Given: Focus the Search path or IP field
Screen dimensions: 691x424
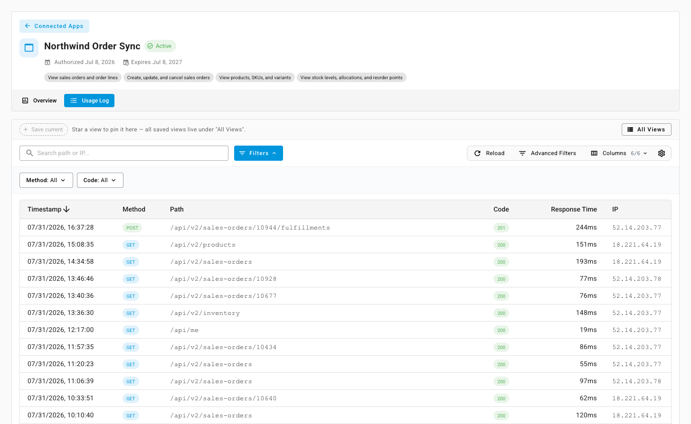Looking at the screenshot, I should point(124,153).
